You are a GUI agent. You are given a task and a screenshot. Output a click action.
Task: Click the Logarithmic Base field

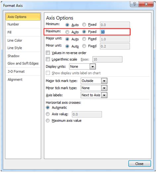pyautogui.click(x=107, y=59)
